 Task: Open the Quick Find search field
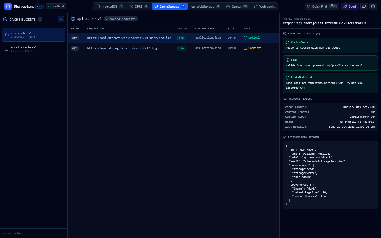(321, 6)
